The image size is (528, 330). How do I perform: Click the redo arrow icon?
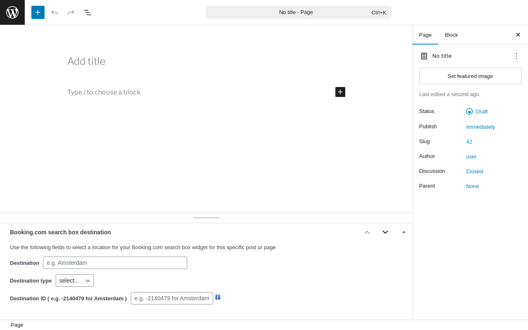[x=71, y=12]
